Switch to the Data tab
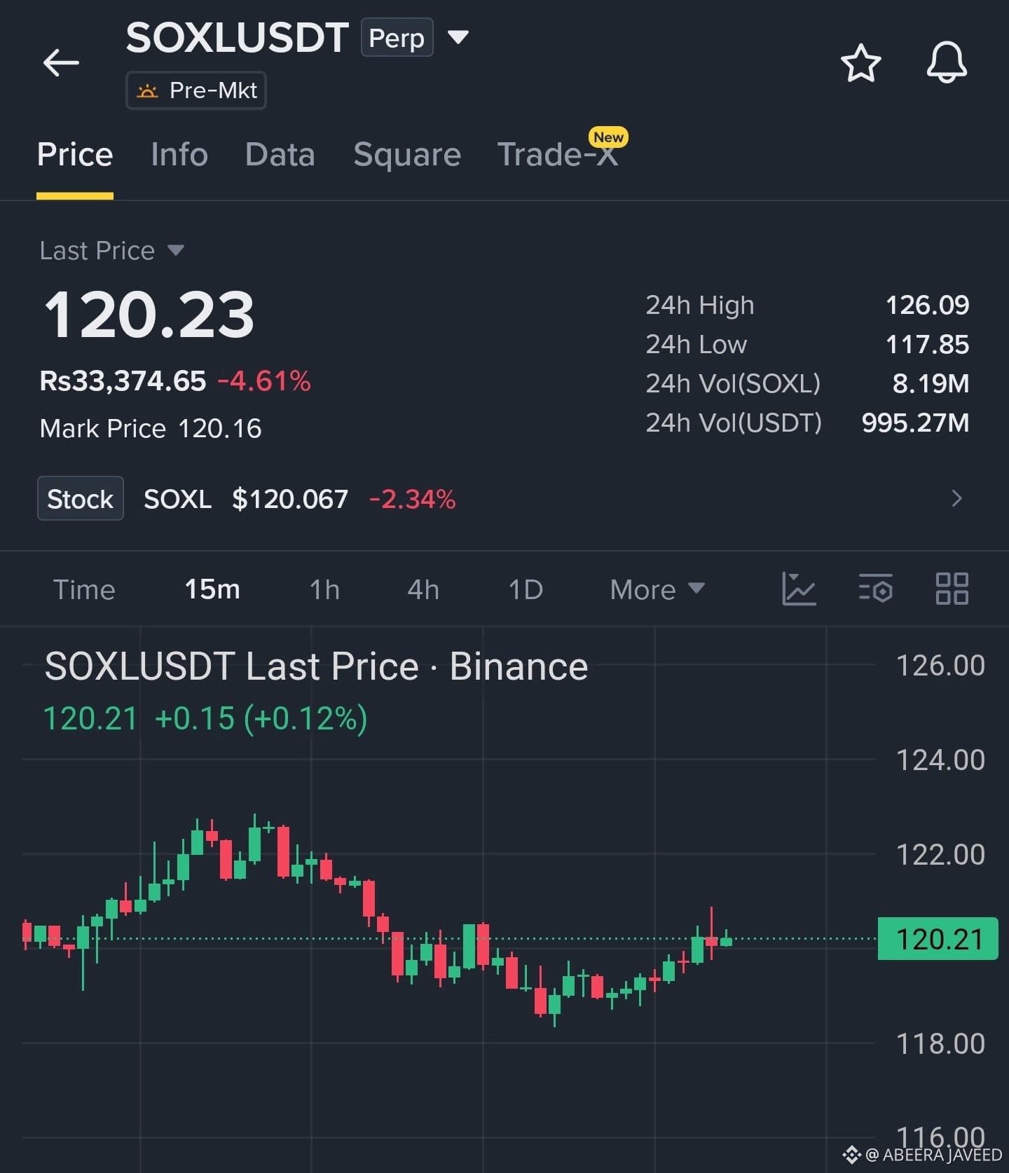The image size is (1009, 1173). [x=280, y=155]
